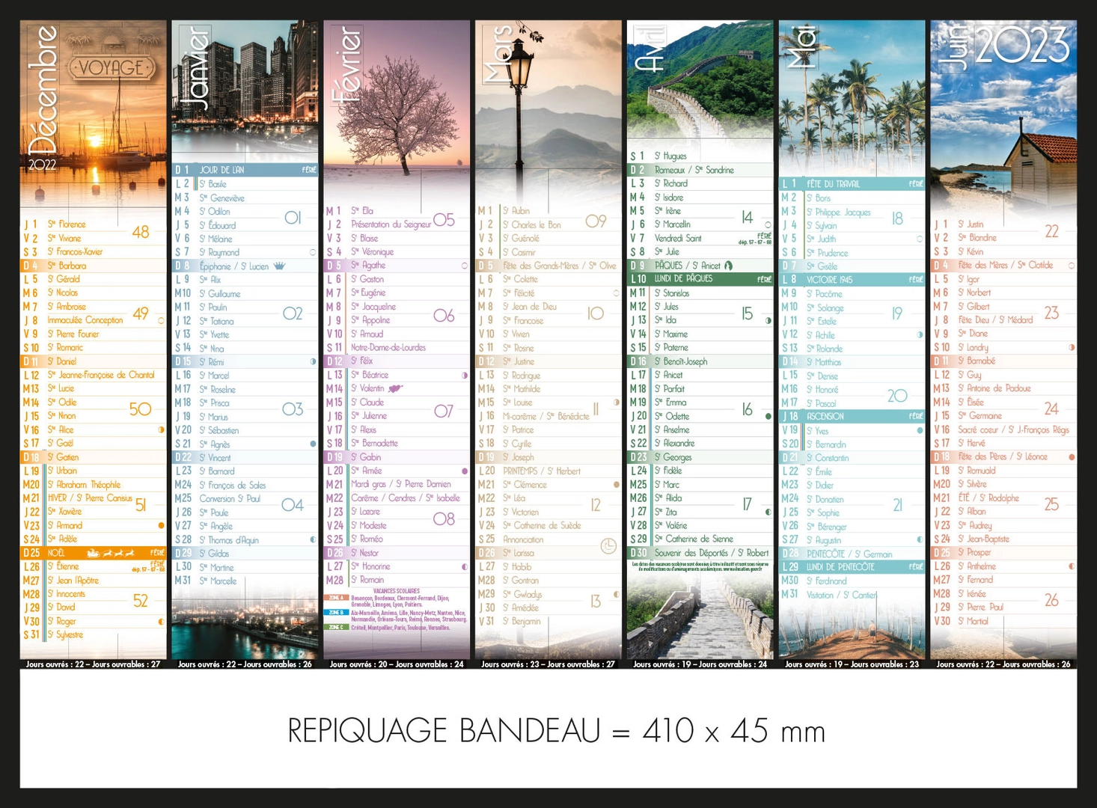Click the moon circle on Fête des Mères row
Image resolution: width=1097 pixels, height=808 pixels.
tap(1072, 266)
